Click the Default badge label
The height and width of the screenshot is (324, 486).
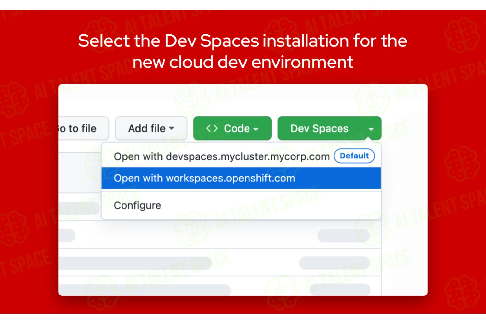(354, 156)
